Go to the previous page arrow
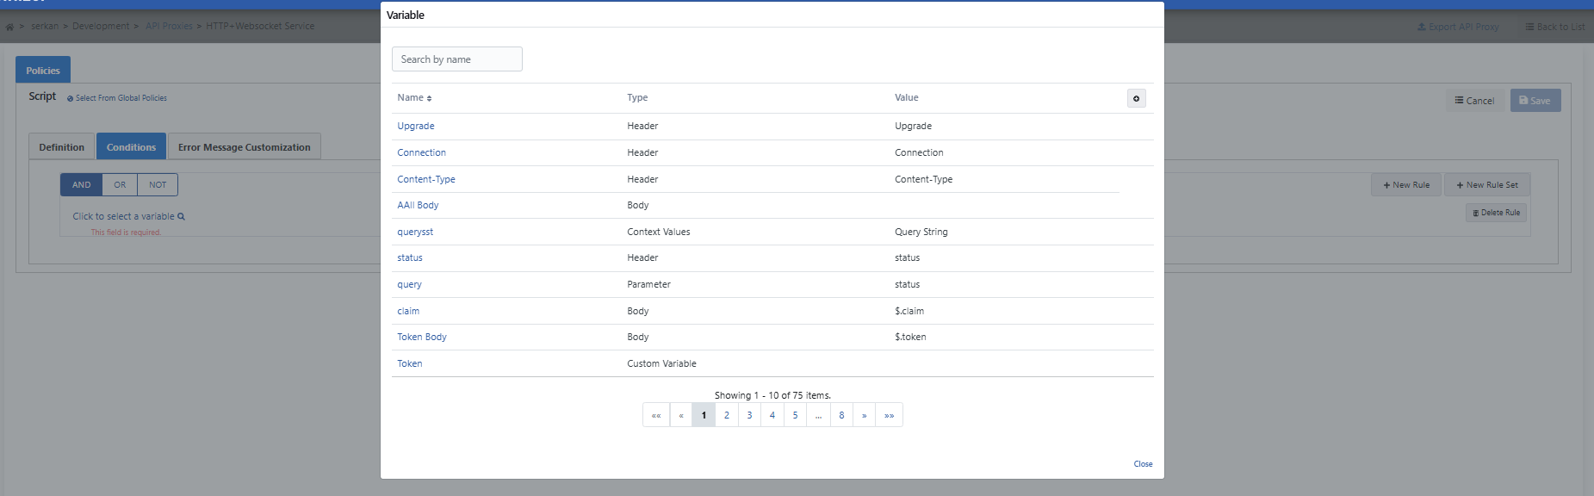The image size is (1594, 496). [680, 415]
